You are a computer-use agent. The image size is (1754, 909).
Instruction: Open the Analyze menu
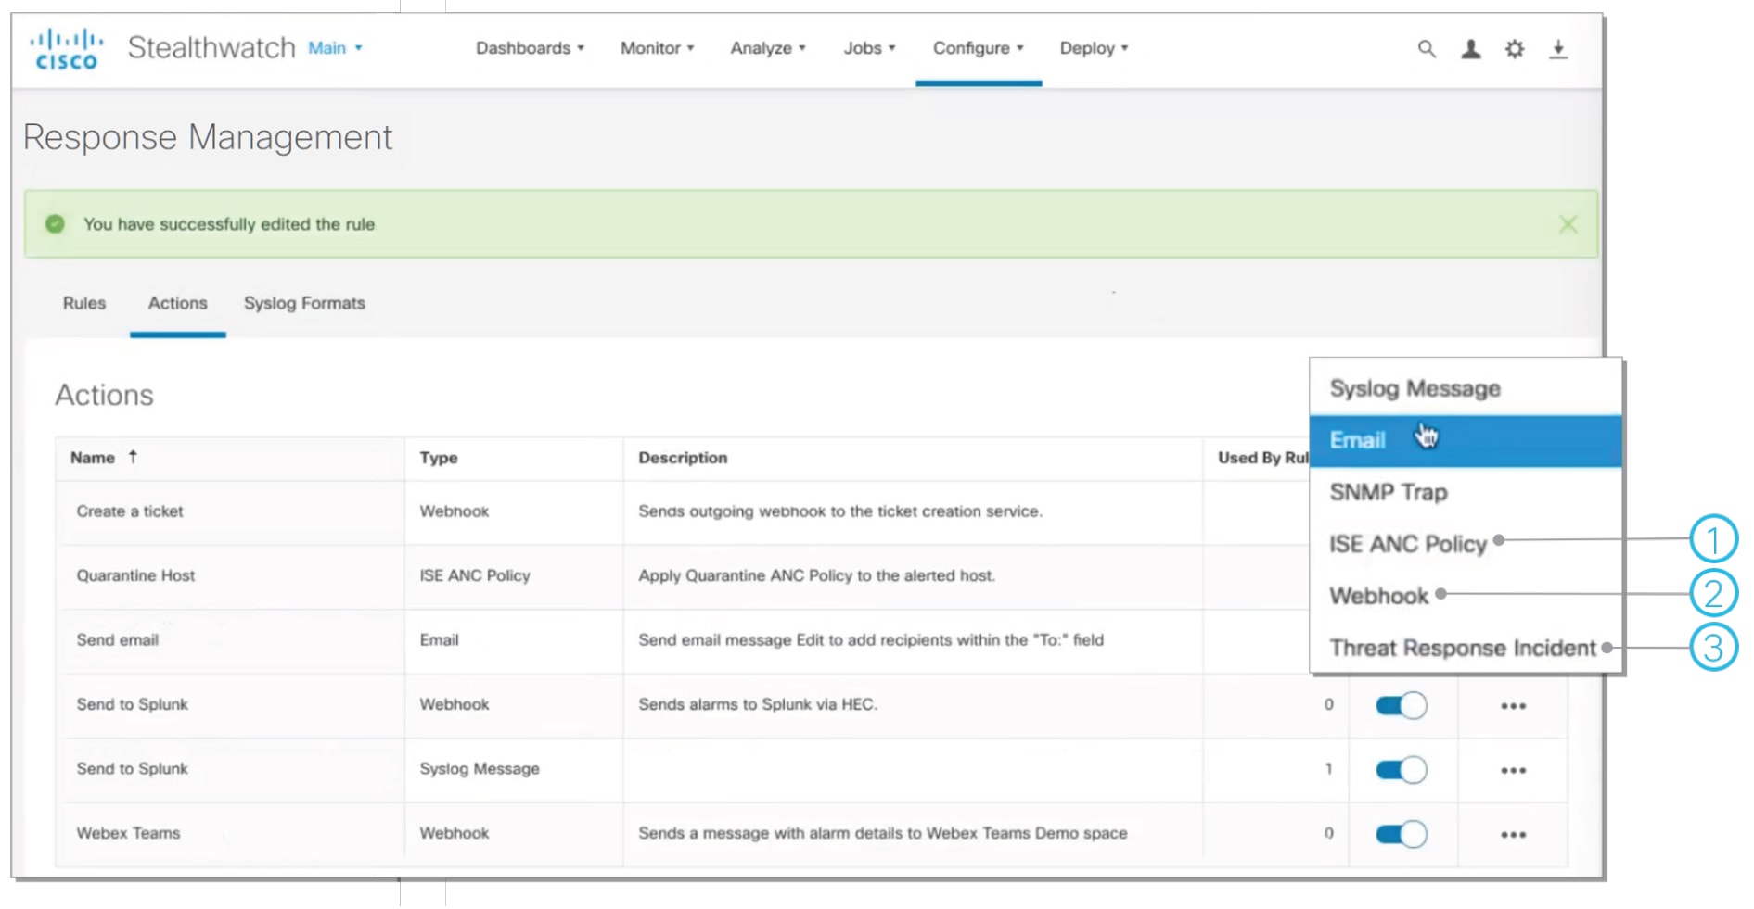[768, 48]
